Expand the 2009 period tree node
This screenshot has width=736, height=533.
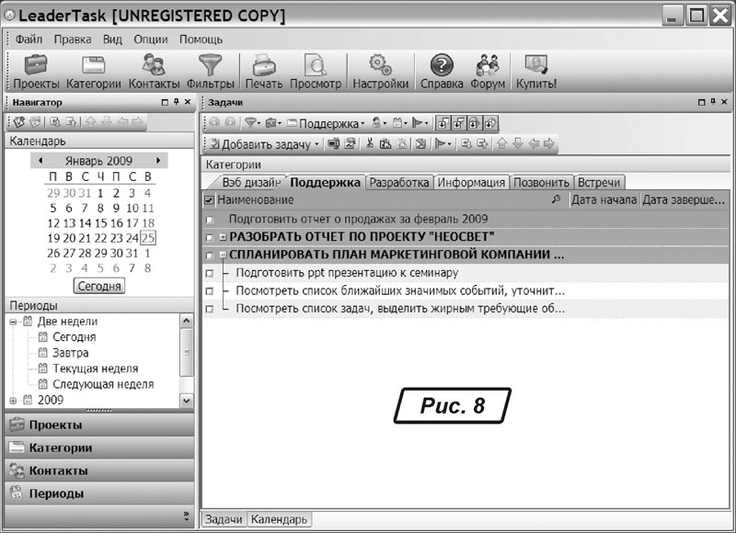13,401
